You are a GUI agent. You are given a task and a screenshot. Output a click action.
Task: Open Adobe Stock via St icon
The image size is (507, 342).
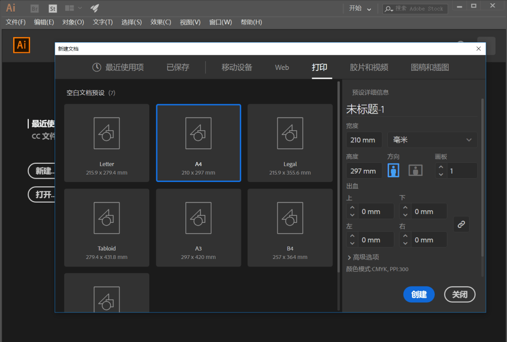click(52, 8)
